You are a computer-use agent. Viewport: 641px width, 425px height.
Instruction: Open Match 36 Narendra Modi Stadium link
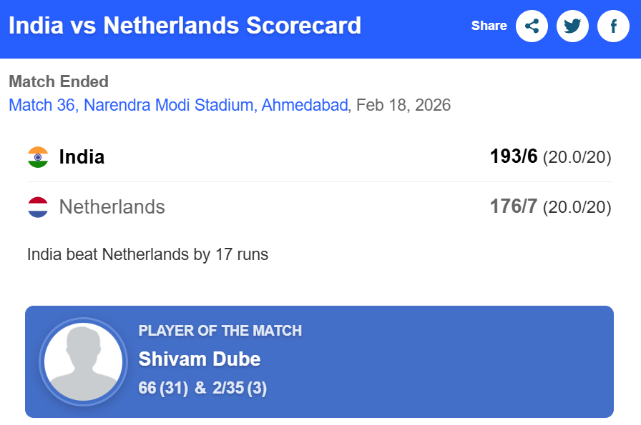pos(178,106)
